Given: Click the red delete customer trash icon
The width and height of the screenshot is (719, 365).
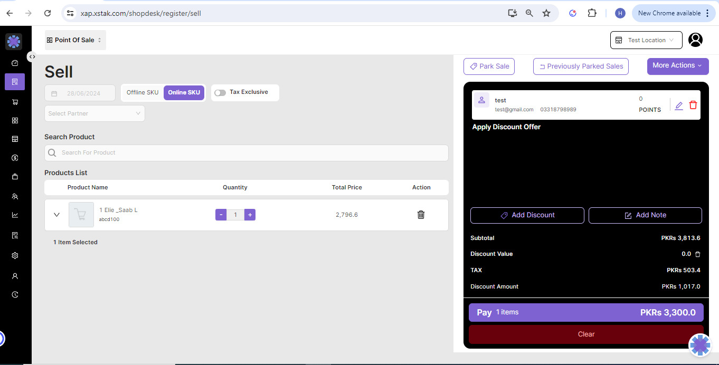Looking at the screenshot, I should pos(693,105).
